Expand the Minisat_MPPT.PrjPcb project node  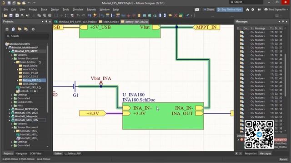(9, 109)
